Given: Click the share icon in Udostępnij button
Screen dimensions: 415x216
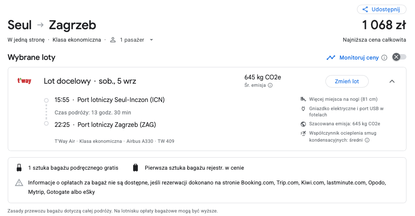Looking at the screenshot, I should click(x=365, y=9).
